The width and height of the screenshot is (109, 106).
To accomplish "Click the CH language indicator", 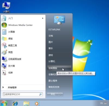I will click(x=101, y=103).
